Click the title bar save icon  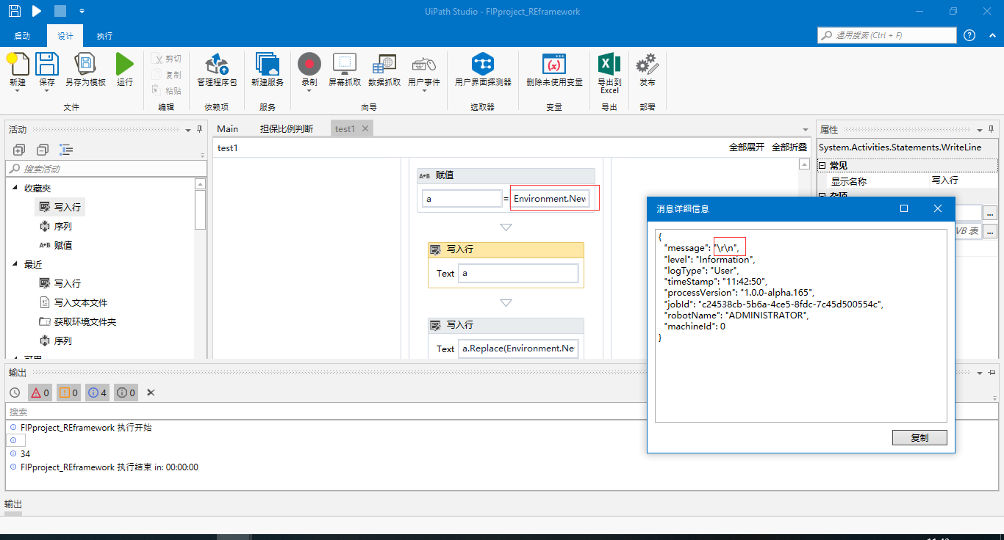coord(14,11)
